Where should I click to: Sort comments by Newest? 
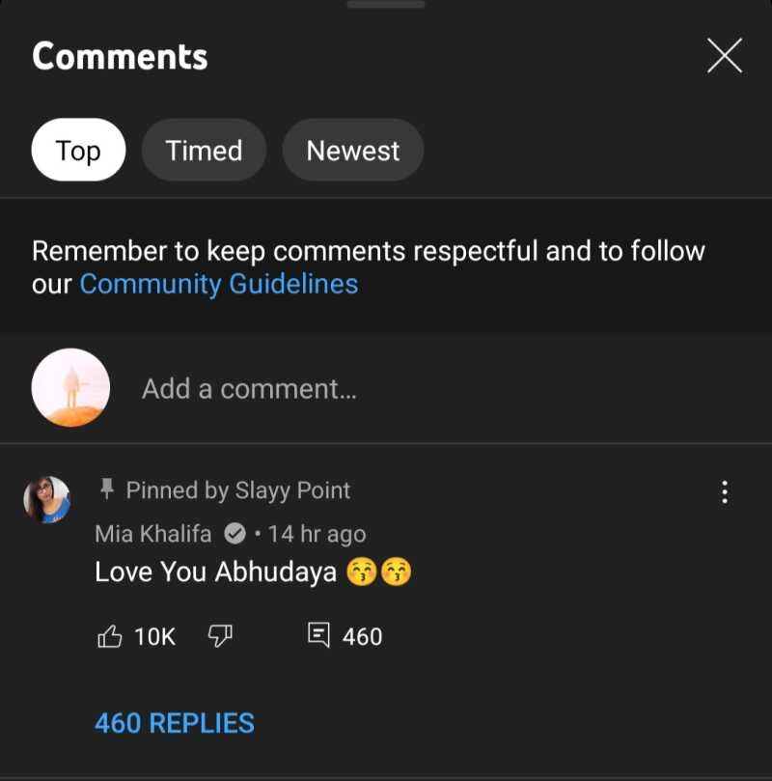tap(352, 151)
